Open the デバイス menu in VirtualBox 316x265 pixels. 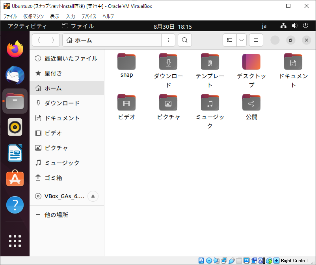click(88, 16)
